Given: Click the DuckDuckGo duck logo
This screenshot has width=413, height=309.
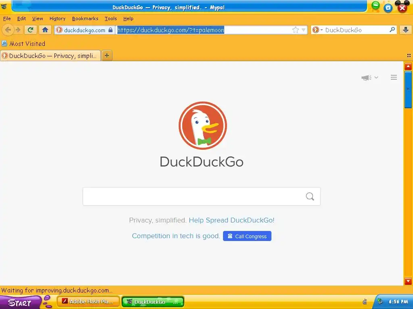Looking at the screenshot, I should (x=202, y=126).
